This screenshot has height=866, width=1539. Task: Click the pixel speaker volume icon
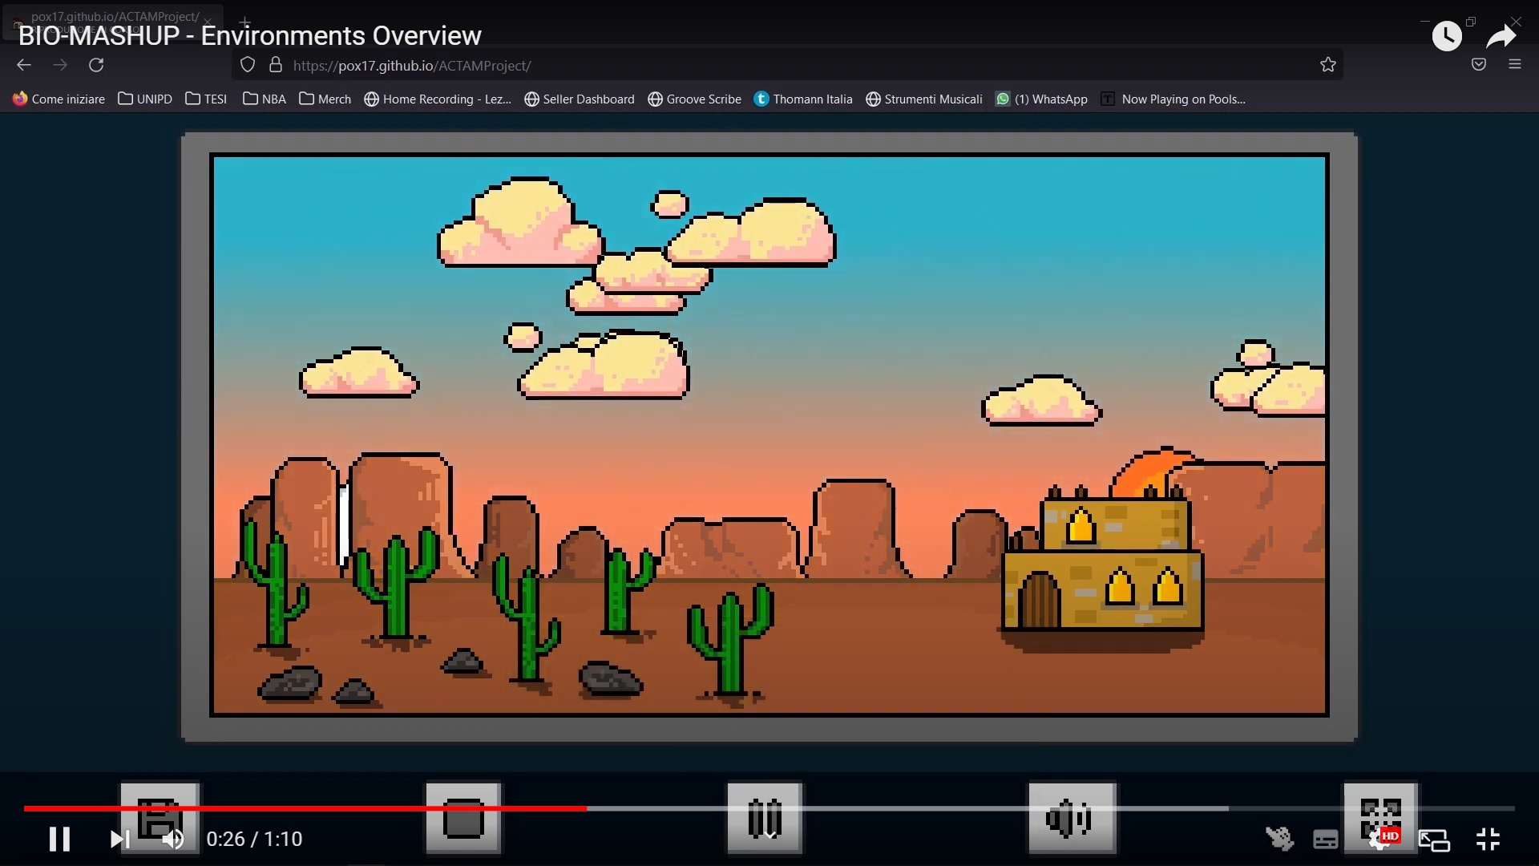point(1071,818)
